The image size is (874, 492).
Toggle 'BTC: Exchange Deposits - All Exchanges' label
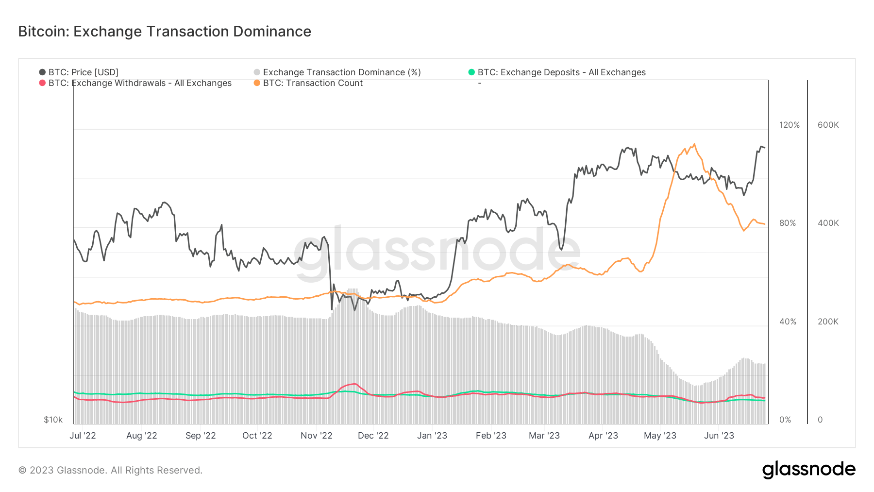click(562, 72)
